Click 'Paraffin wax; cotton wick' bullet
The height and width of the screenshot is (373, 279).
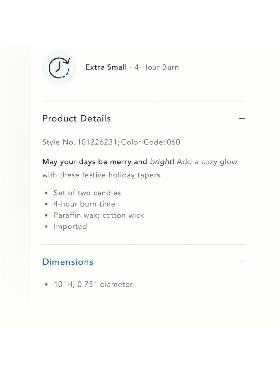(x=99, y=215)
